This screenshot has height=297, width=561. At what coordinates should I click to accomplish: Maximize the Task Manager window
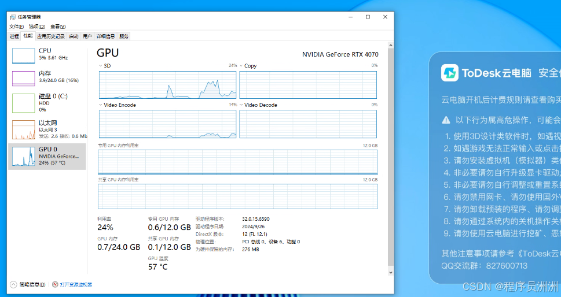pos(368,17)
